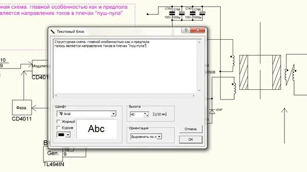
Task: Click the magenta text block on canvas
Action: 64,10
